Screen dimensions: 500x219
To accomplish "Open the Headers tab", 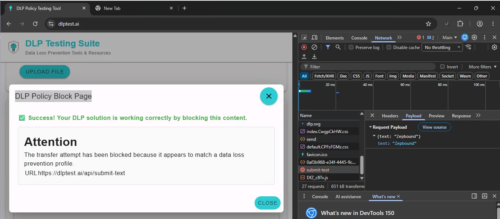I will (390, 116).
